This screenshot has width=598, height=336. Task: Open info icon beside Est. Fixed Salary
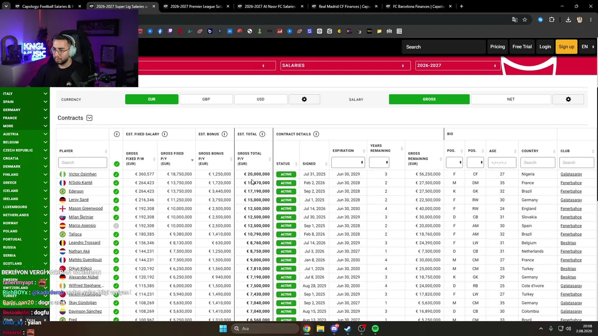pos(164,134)
